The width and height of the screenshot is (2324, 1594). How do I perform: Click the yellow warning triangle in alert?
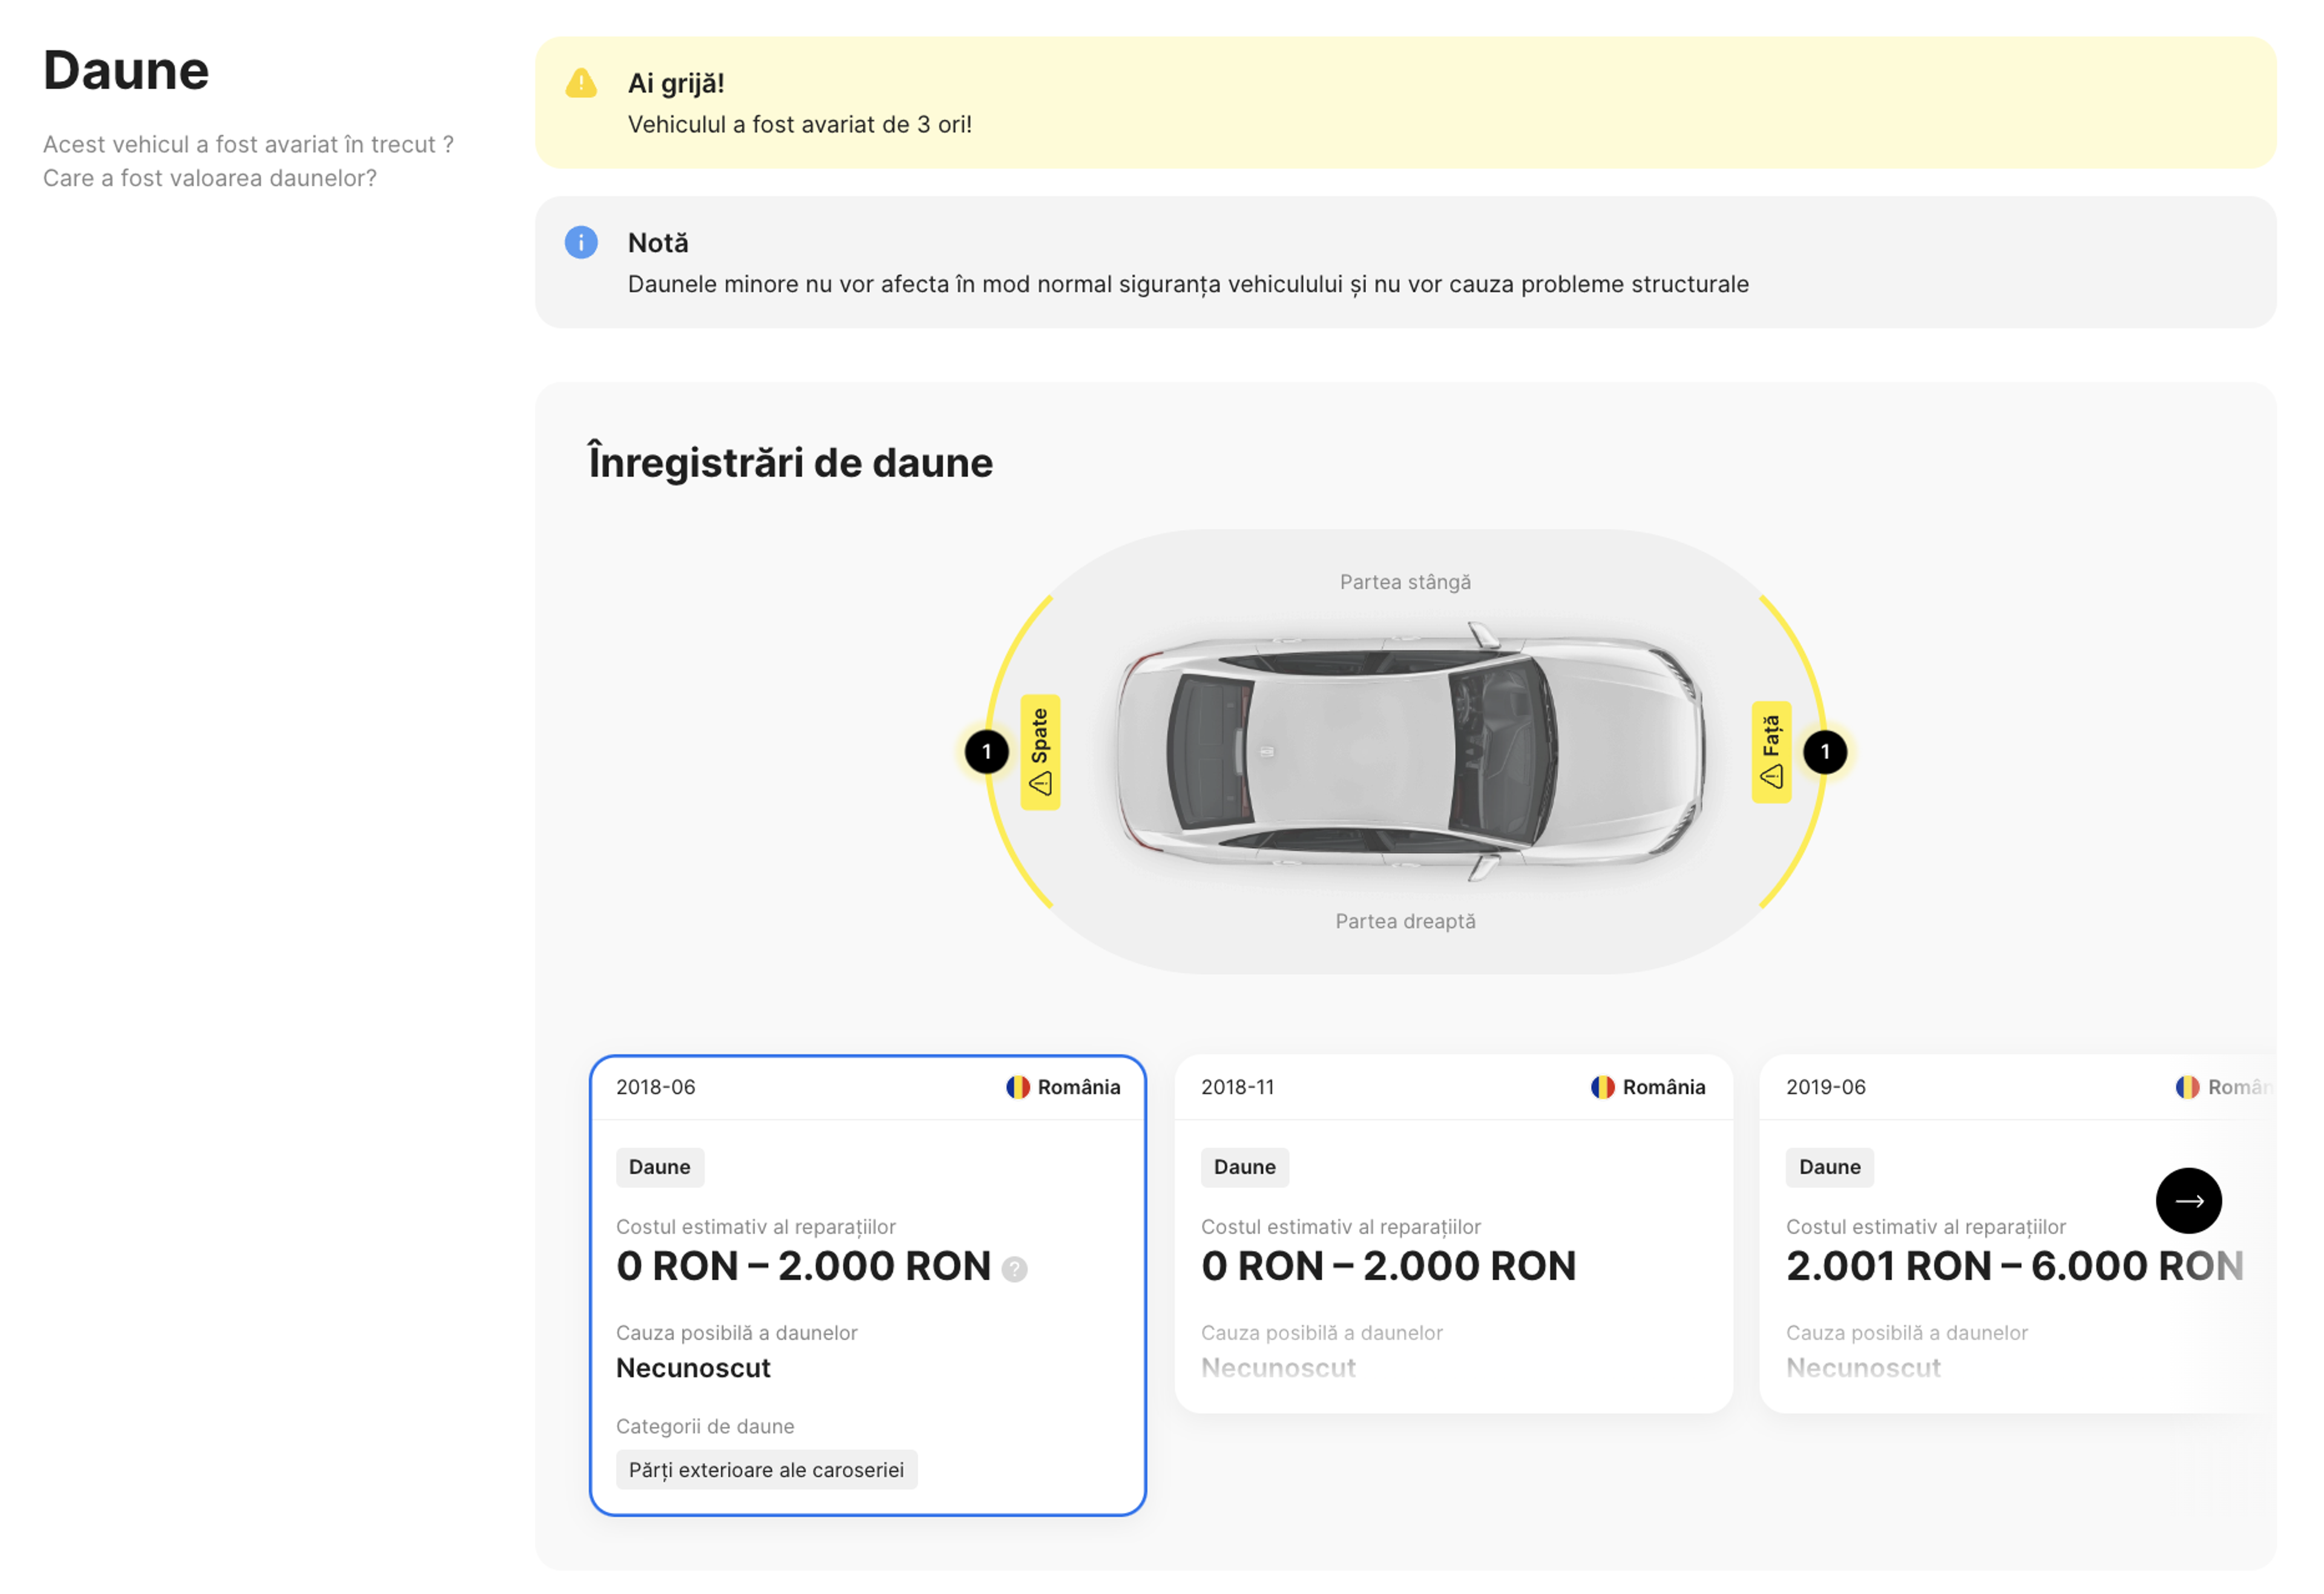coord(581,84)
